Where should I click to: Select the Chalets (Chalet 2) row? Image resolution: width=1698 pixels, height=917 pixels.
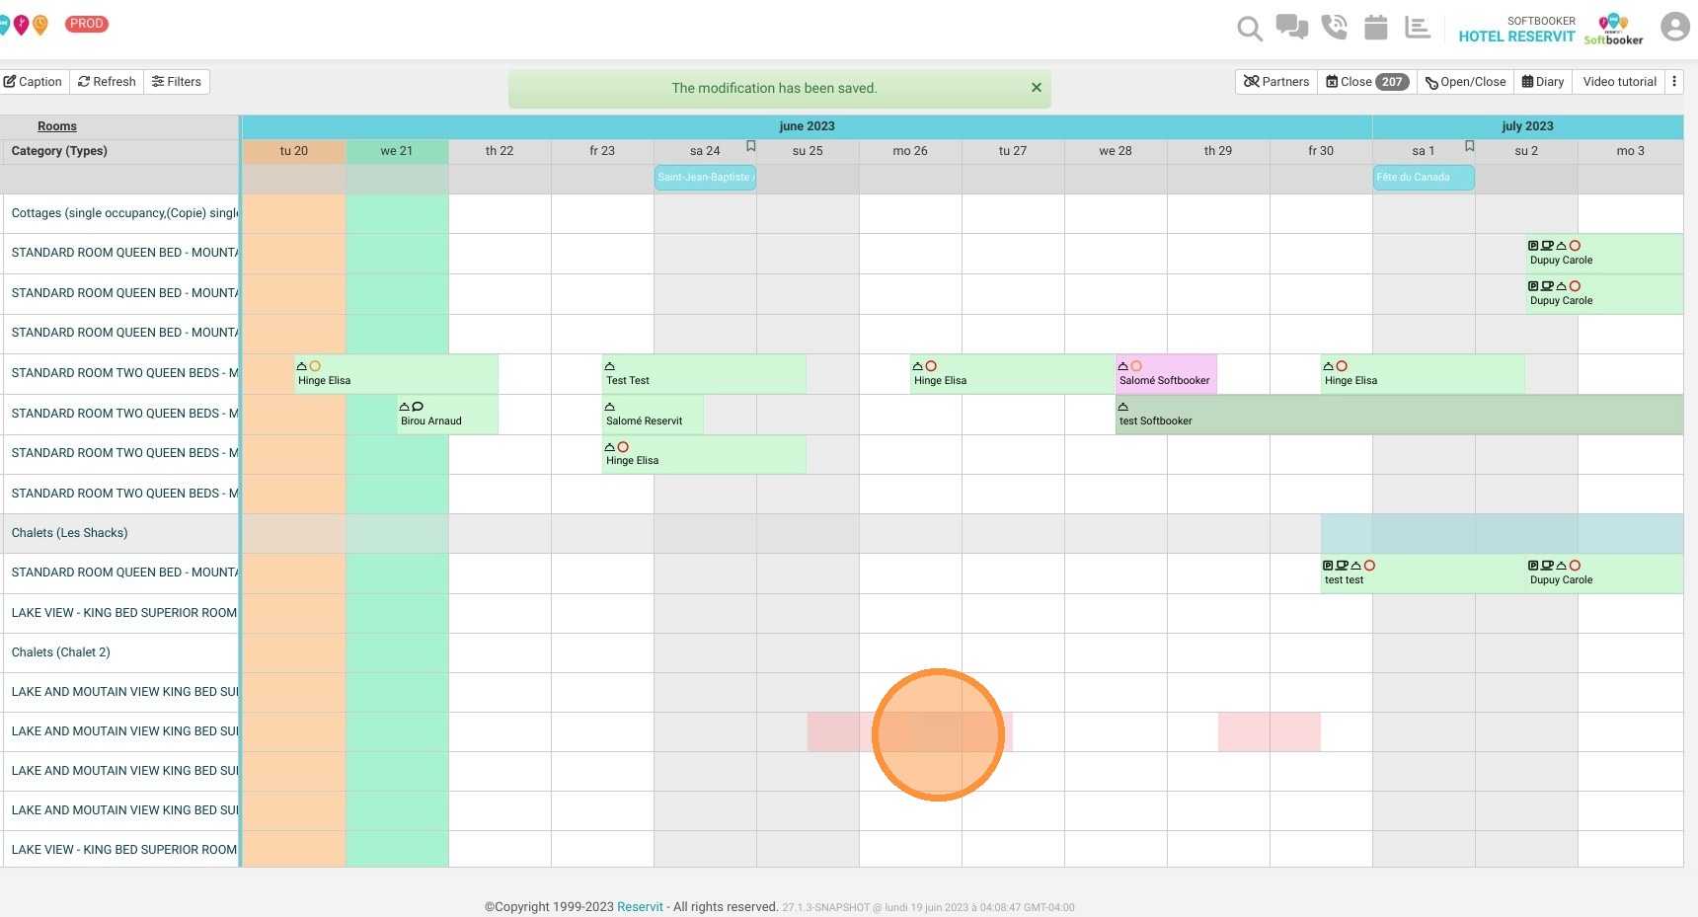coord(119,652)
